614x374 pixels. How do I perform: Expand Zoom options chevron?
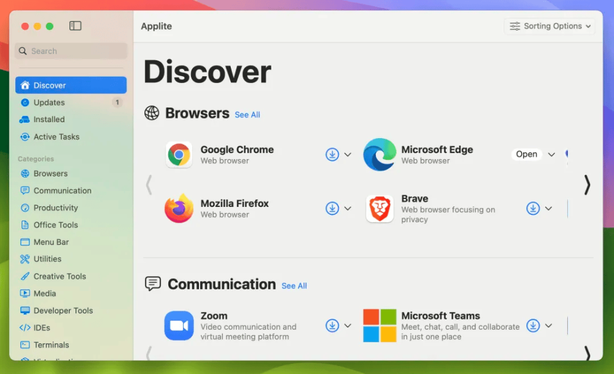click(348, 325)
